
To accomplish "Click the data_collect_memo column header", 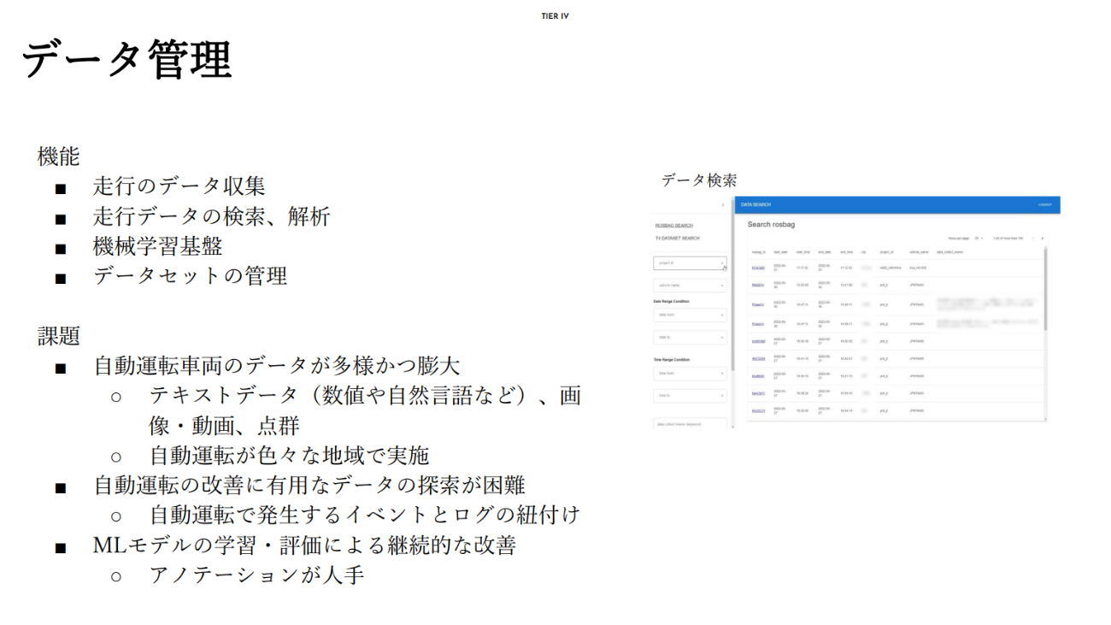I will [x=950, y=252].
